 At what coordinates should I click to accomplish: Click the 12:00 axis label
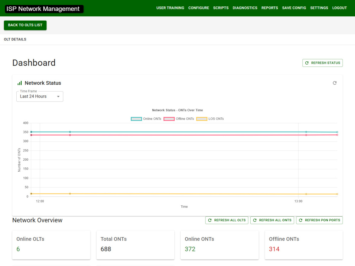tap(40, 201)
